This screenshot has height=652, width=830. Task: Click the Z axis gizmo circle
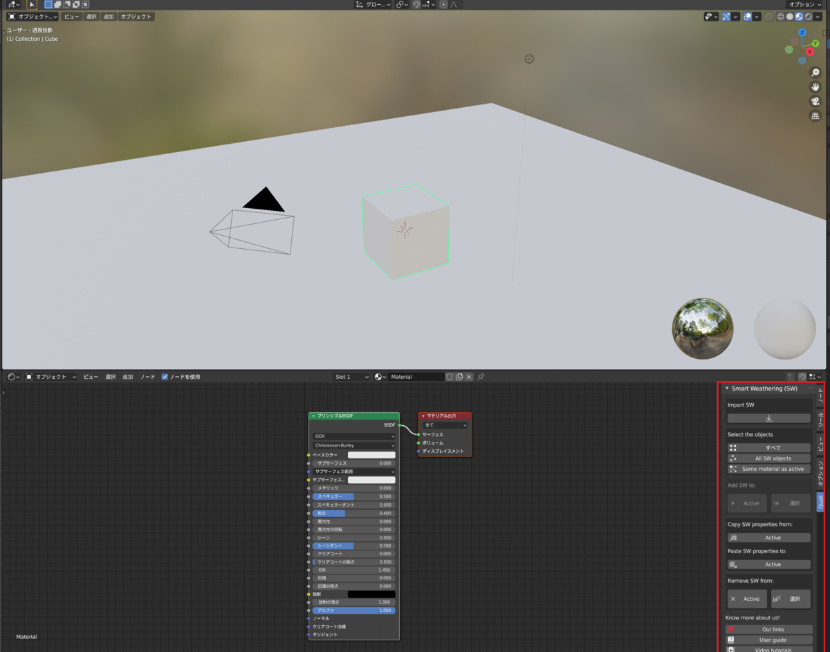[802, 32]
